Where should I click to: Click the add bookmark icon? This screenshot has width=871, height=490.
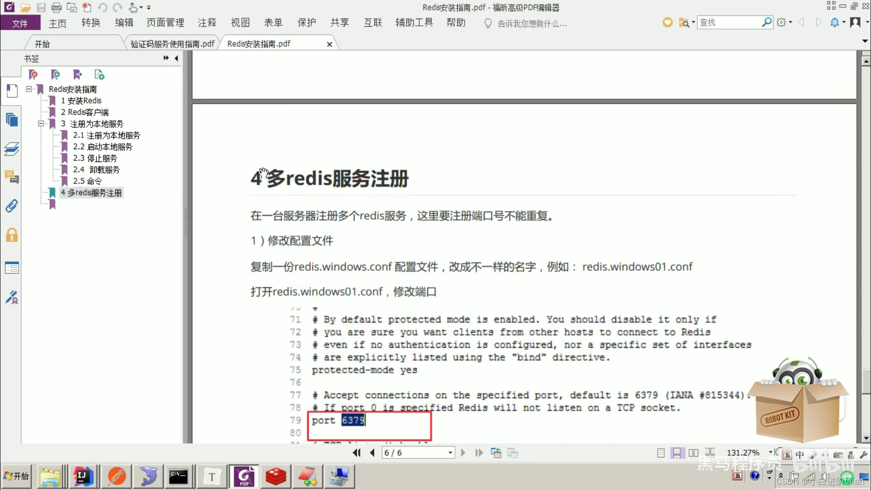pos(55,74)
